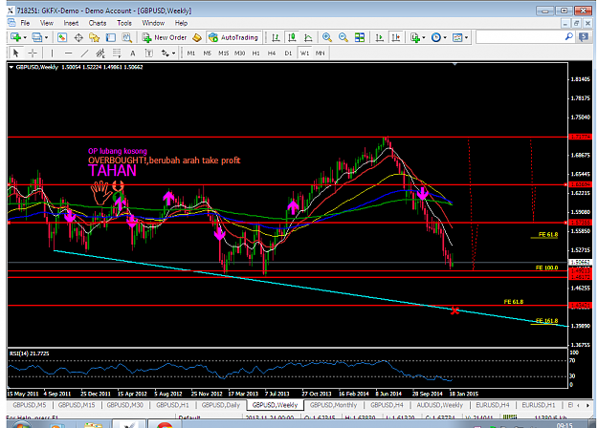Switch chart to Candlesticks mode
Viewport: 598px width, 428px height.
pos(292,37)
